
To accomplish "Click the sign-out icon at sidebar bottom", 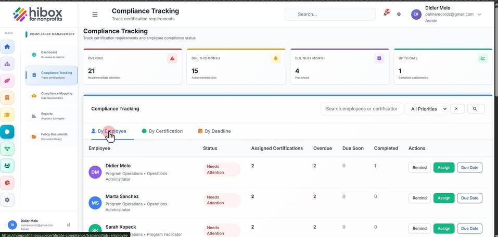I will pos(69,225).
